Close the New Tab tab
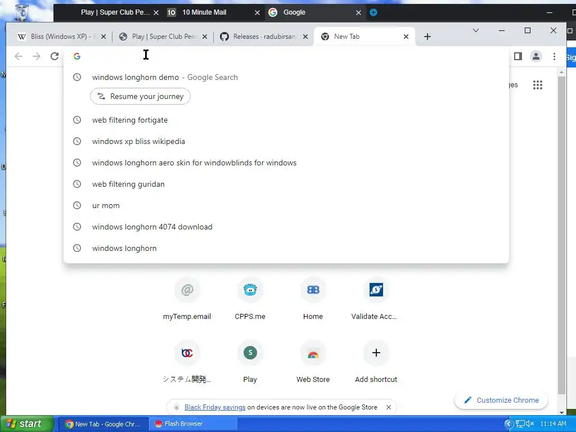Image resolution: width=576 pixels, height=432 pixels. 406,37
